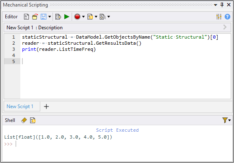Open the snippets icon in the editor toolbar
The height and width of the screenshot is (163, 234).
90,17
